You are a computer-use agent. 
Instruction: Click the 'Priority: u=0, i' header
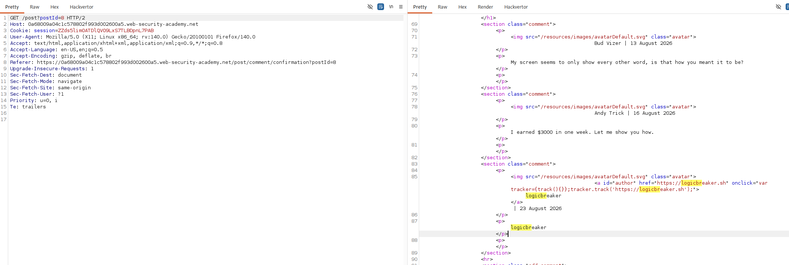click(34, 101)
